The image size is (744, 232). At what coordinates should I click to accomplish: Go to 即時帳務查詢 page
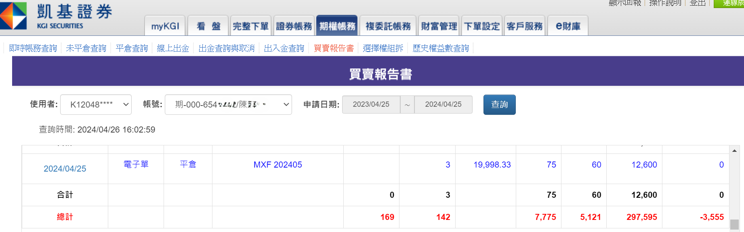33,48
